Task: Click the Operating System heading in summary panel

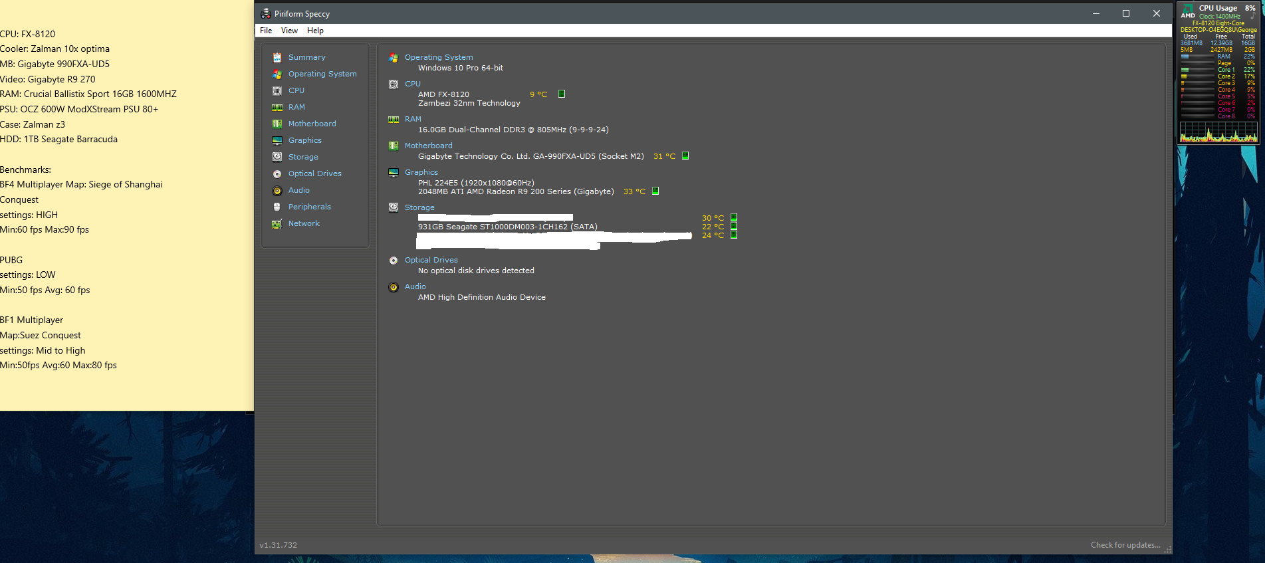Action: [439, 57]
